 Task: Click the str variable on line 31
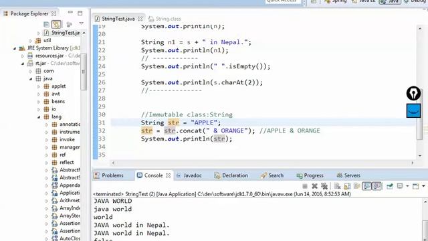tap(174, 123)
